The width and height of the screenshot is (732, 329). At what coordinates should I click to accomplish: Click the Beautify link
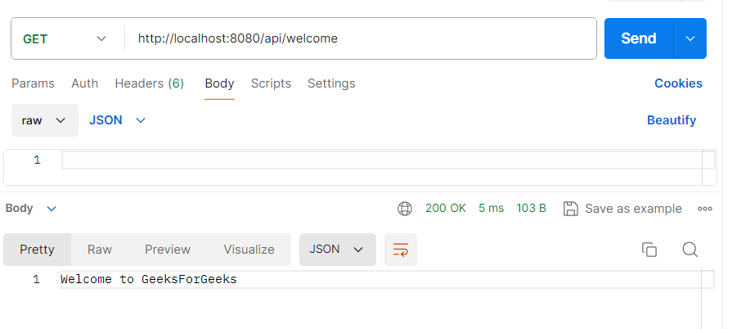tap(671, 120)
